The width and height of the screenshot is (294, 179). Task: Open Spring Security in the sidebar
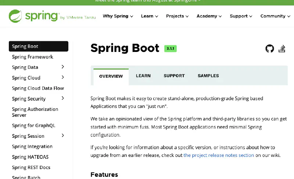tap(29, 99)
